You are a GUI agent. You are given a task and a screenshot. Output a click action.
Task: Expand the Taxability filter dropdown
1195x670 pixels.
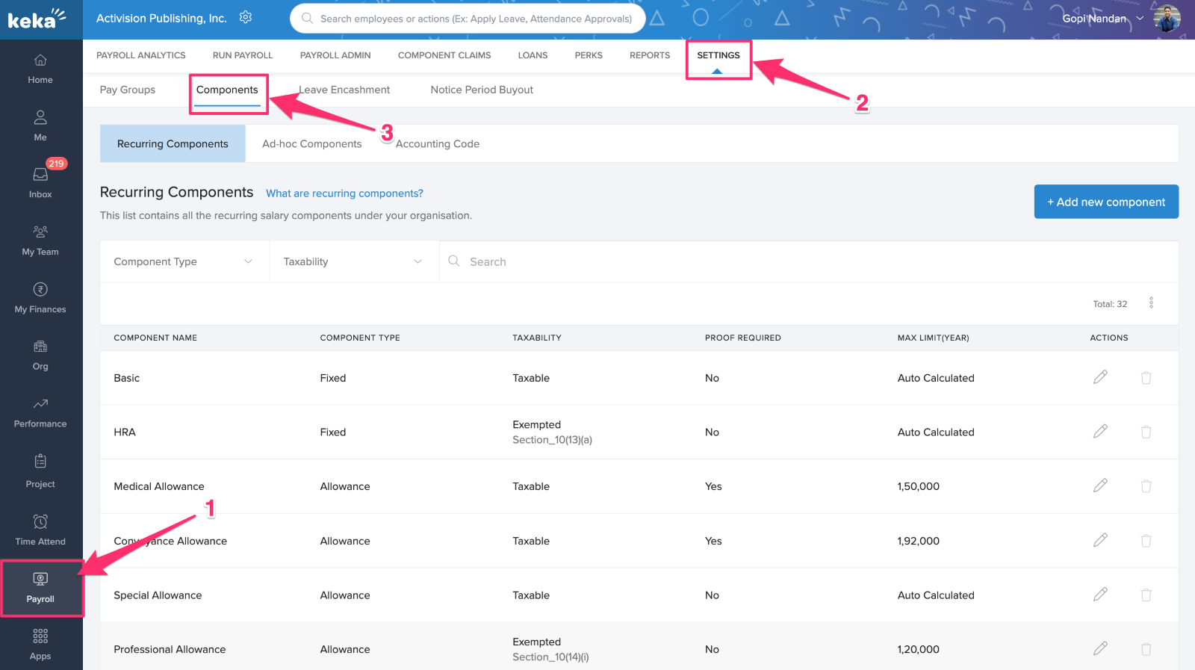click(353, 261)
